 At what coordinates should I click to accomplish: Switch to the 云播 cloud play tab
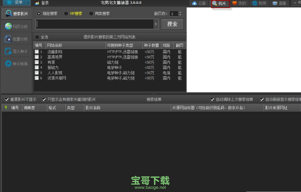199,3
